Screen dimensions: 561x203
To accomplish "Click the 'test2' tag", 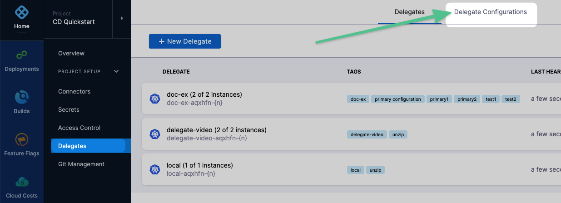I will 511,99.
